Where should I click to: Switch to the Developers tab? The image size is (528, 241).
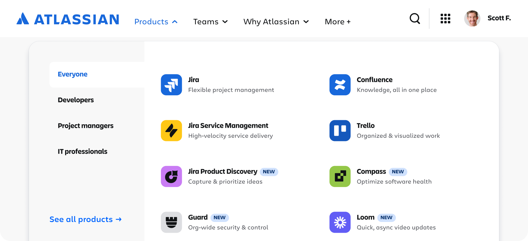[76, 100]
